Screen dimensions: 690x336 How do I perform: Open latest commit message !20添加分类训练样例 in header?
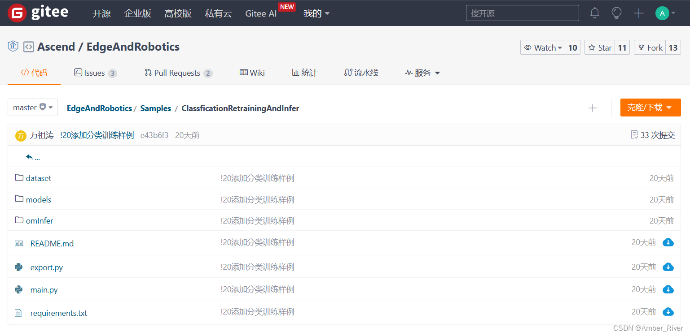click(97, 135)
